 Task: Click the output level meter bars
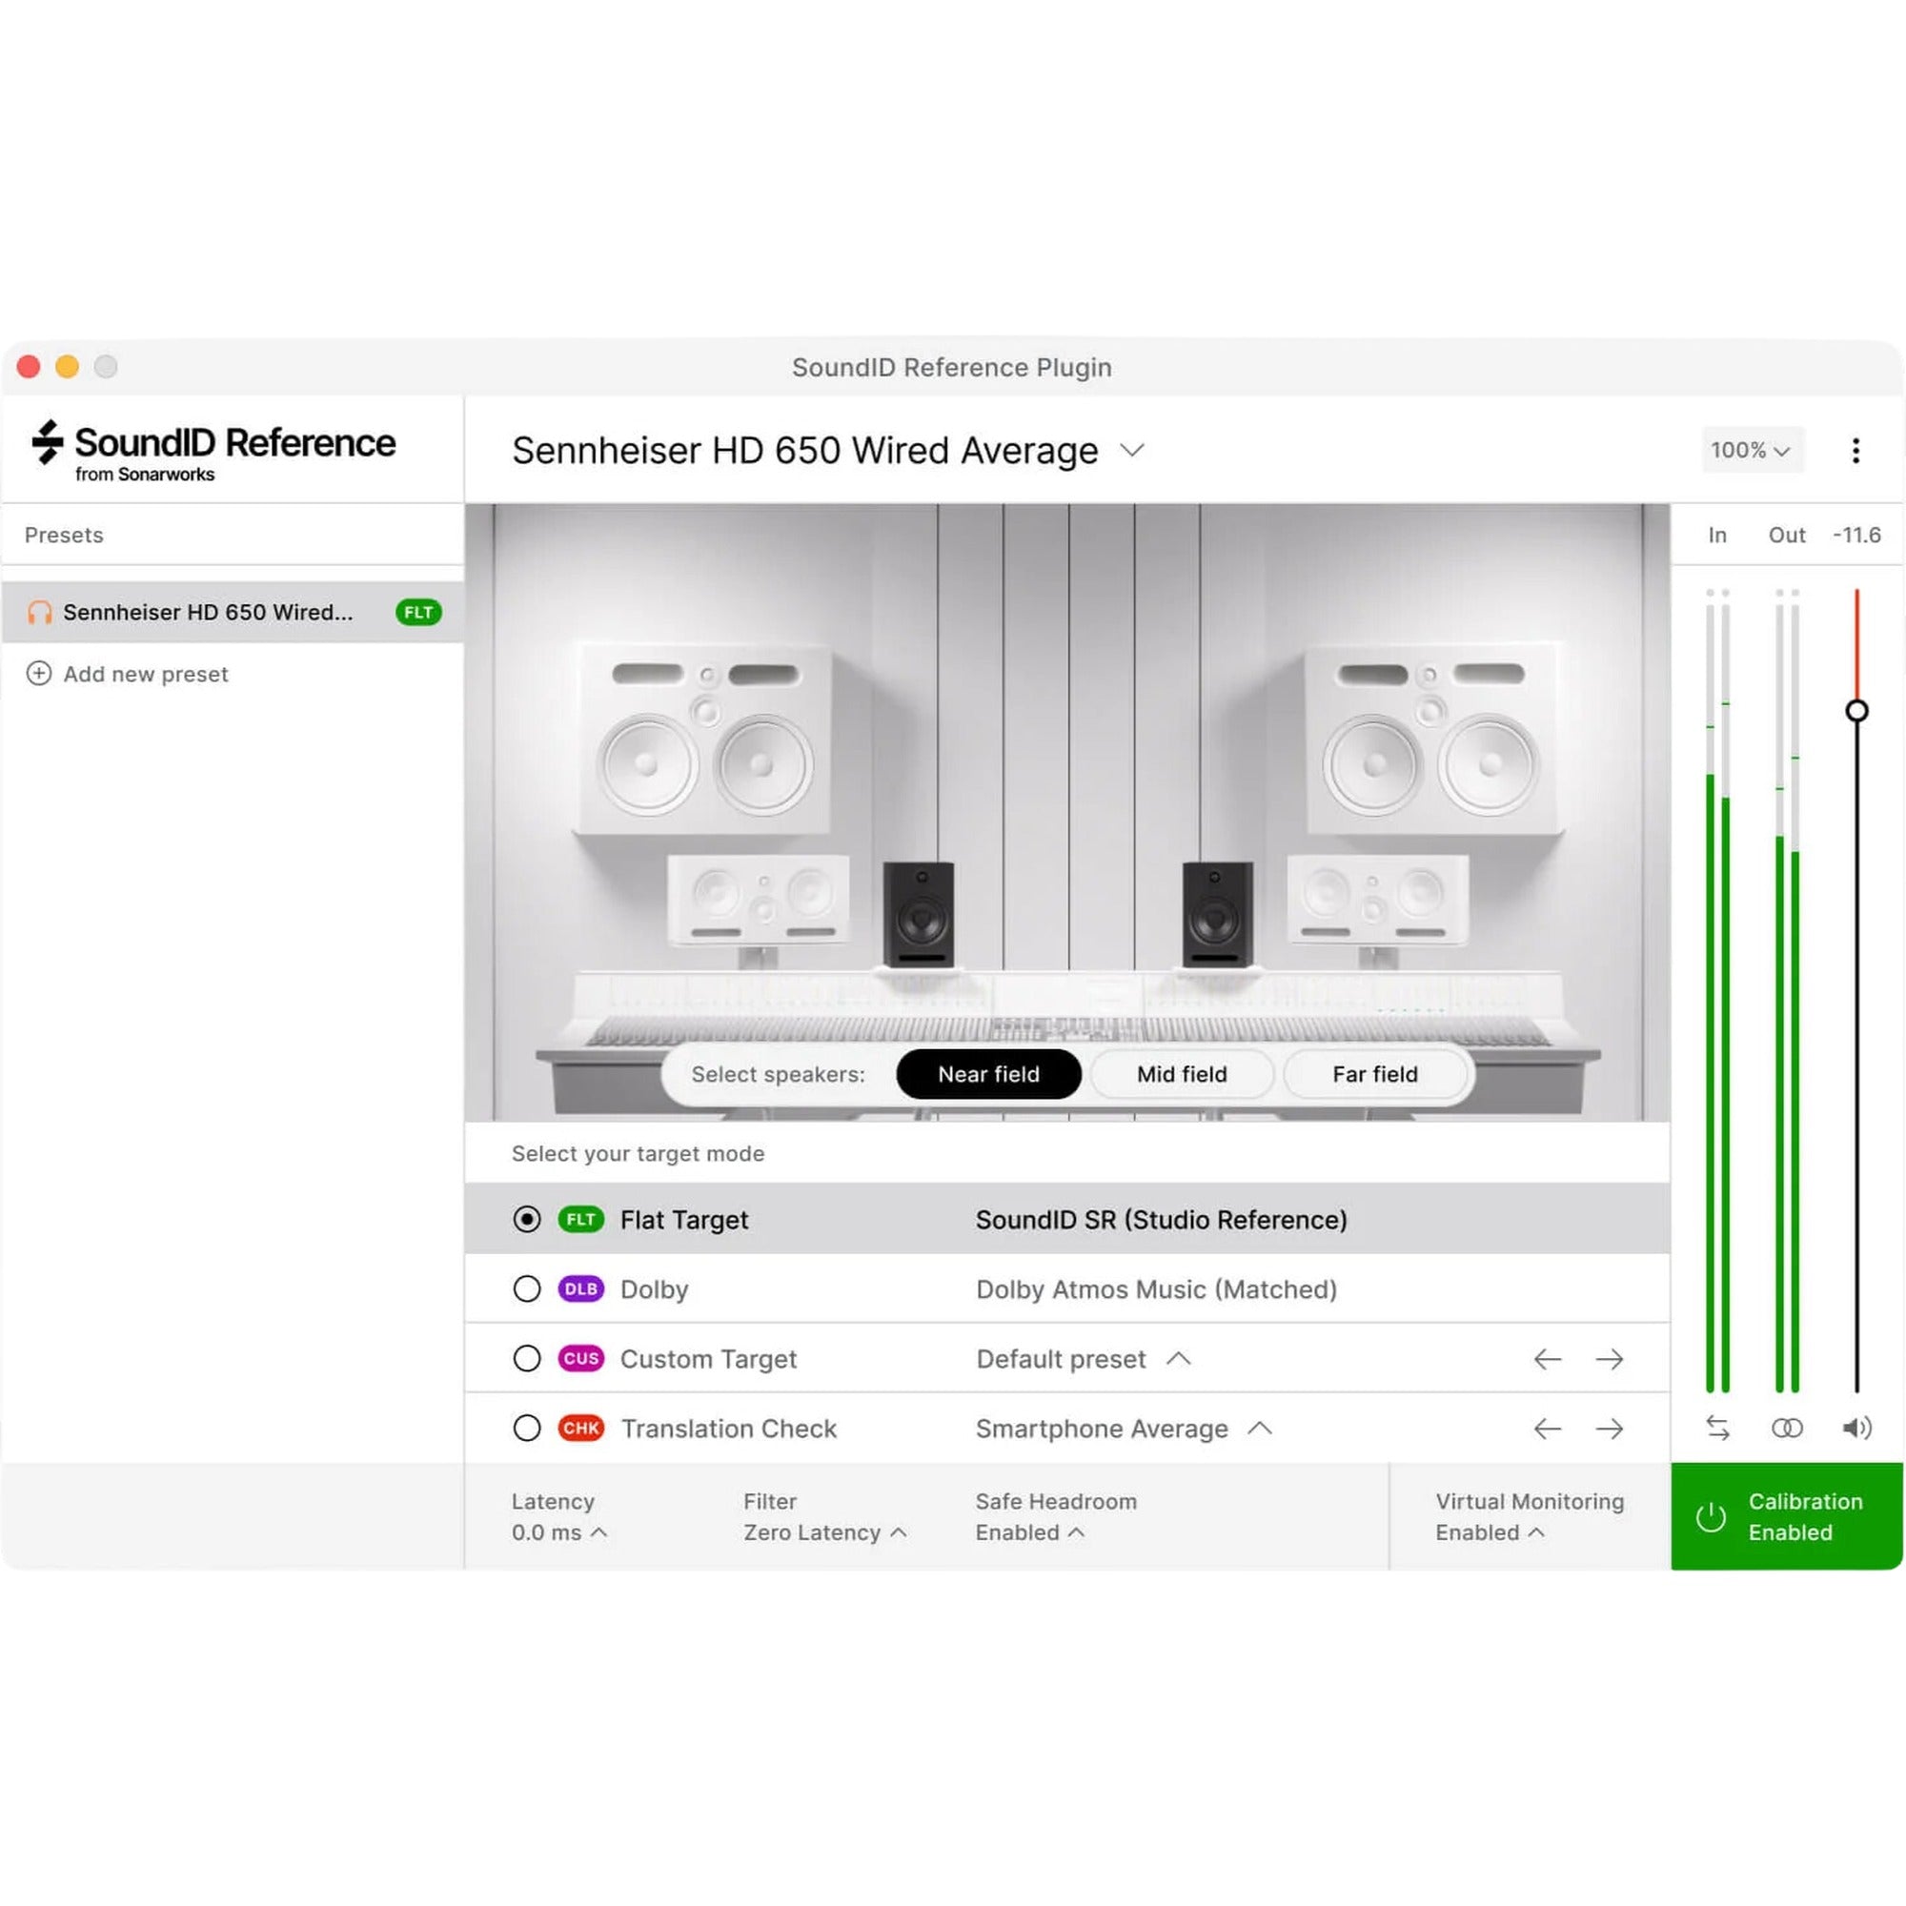pos(1787,990)
